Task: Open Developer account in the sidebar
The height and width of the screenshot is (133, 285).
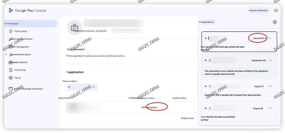Action: point(18,62)
